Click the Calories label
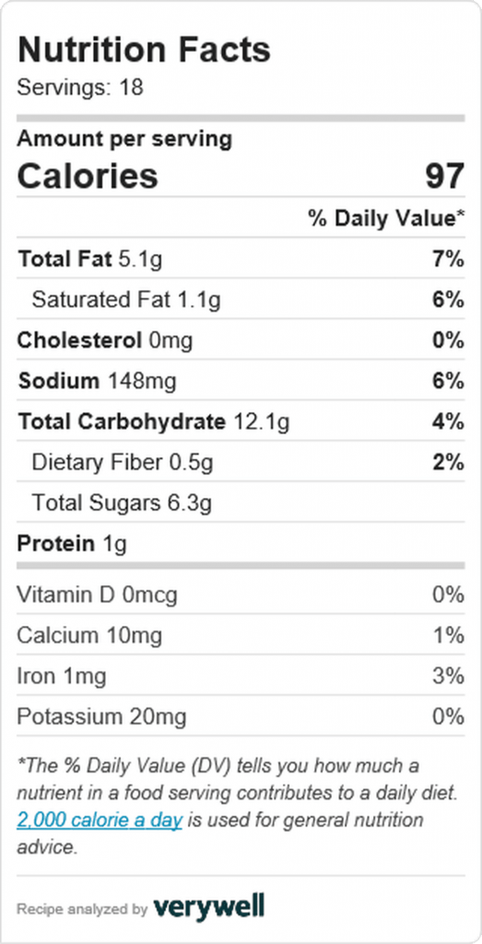This screenshot has width=482, height=944. (88, 176)
